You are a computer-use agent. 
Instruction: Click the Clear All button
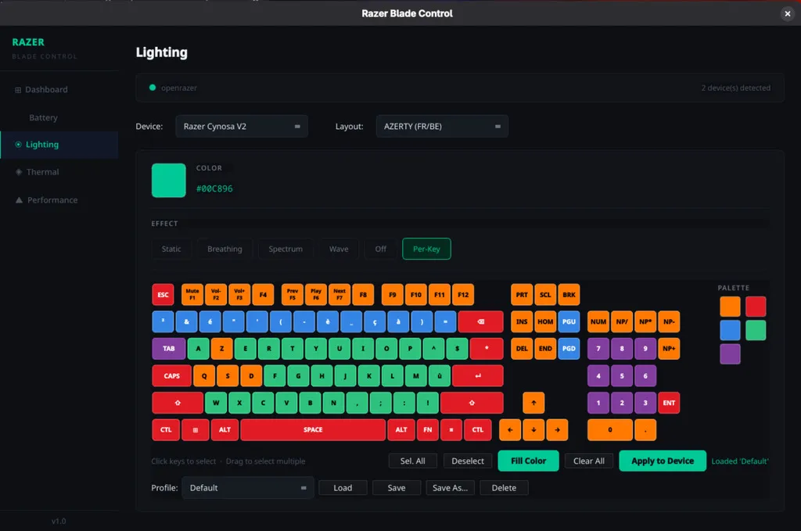click(x=589, y=461)
